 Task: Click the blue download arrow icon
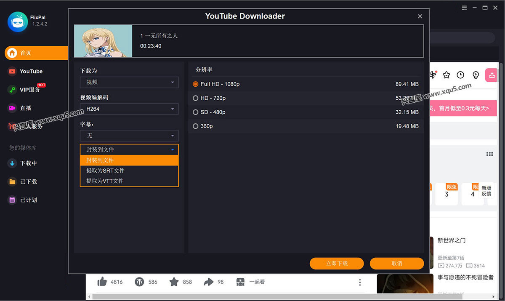[x=12, y=163]
